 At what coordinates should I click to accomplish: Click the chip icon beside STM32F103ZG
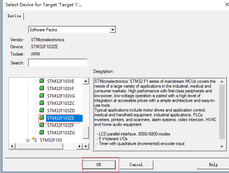[x=42, y=132]
